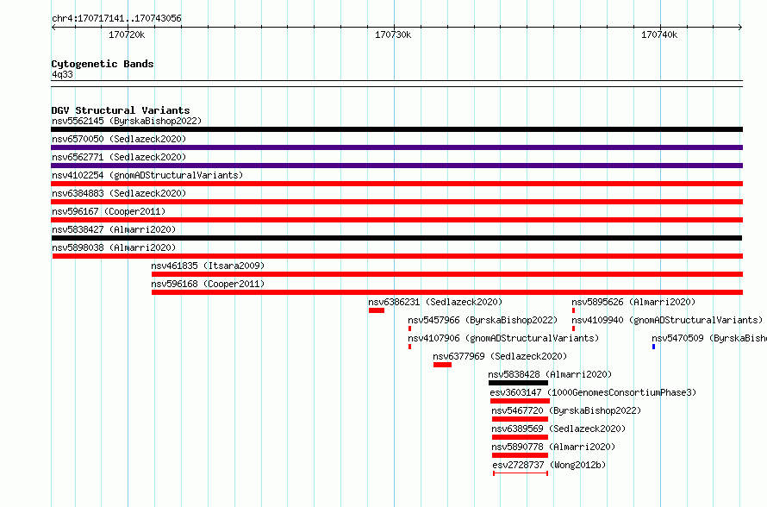The width and height of the screenshot is (767, 507).
Task: Click the nsv5457966 (ByrskaBishop2022) label
Action: [483, 320]
